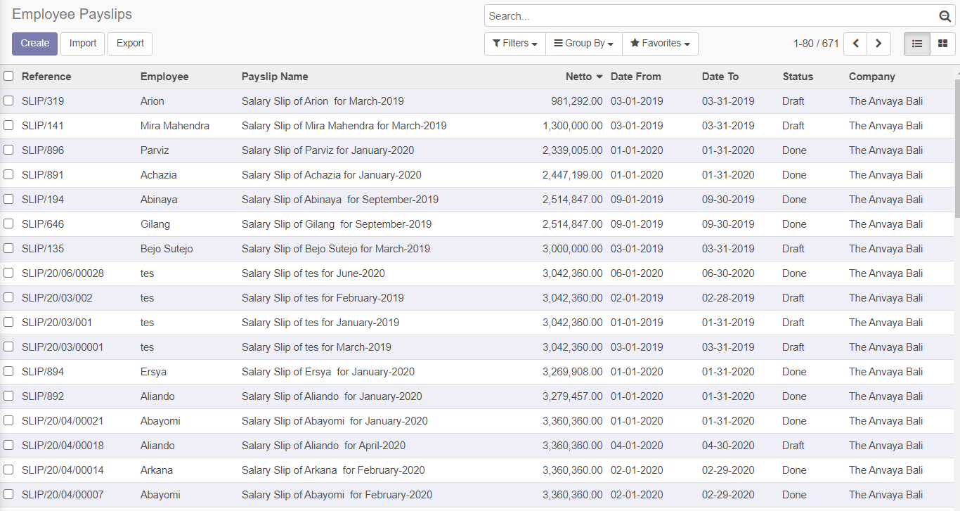Open payslip reference SLIP/319
This screenshot has width=960, height=511.
43,101
